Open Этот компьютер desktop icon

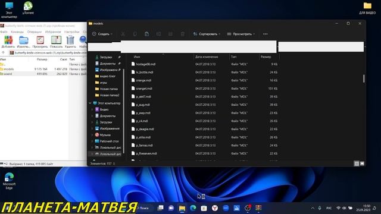coord(9,10)
